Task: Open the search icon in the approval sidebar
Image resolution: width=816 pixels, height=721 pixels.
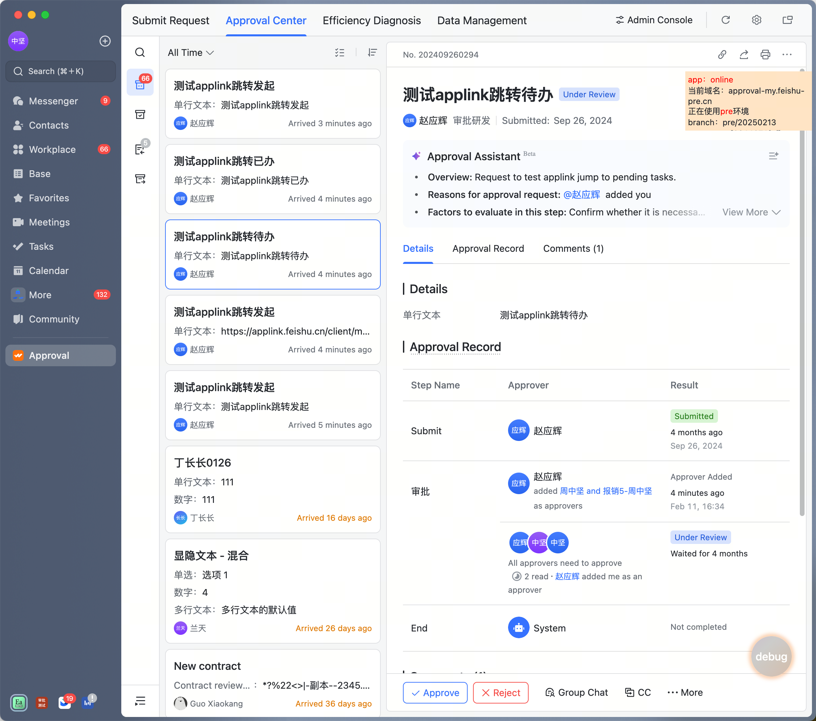Action: tap(140, 53)
